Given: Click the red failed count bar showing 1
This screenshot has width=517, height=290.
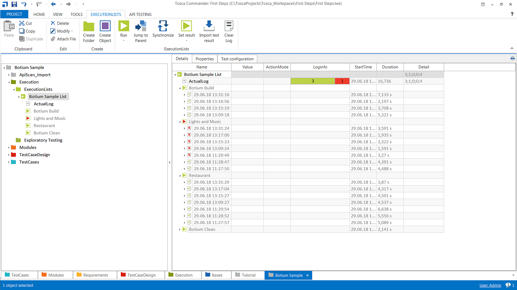Looking at the screenshot, I should pos(342,81).
